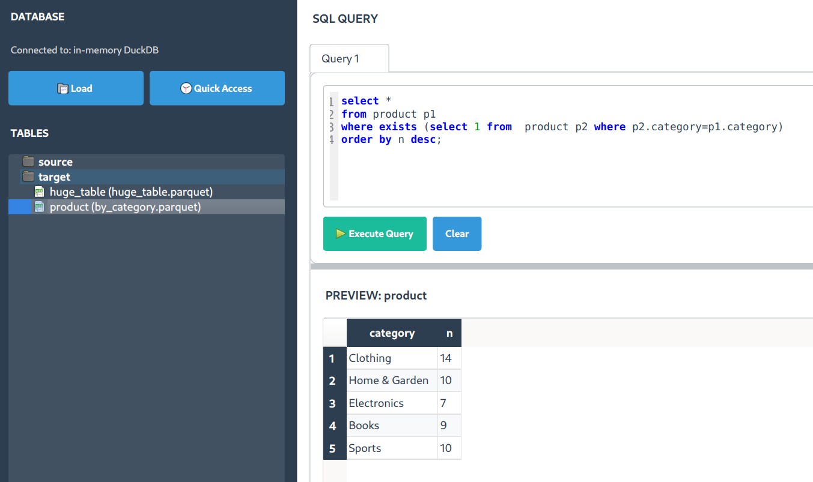Open the Load dialog
813x482 pixels.
click(76, 88)
